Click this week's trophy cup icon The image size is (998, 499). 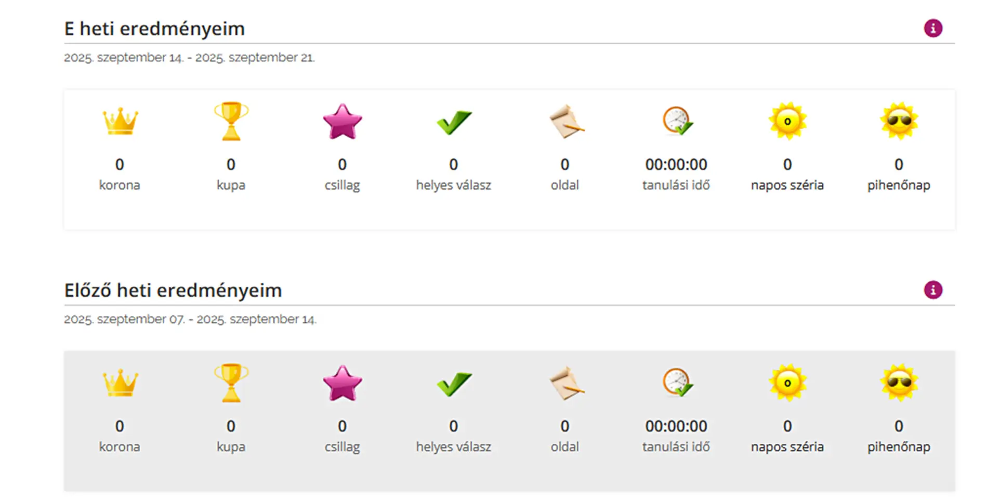point(231,122)
